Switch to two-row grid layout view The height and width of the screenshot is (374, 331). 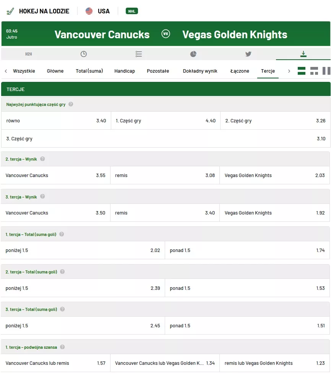314,71
